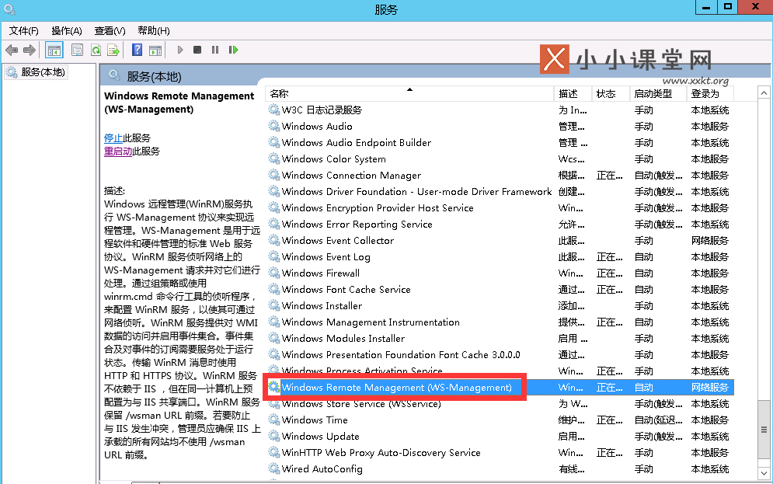Sort by the 登录为 column header
Screen dimensions: 773x484
coord(710,94)
